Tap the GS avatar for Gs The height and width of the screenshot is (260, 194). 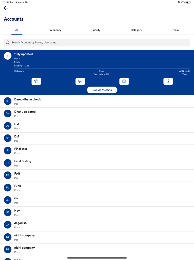[7, 200]
